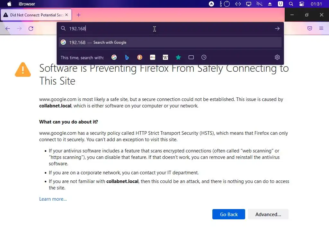Open the Learn more... link
Screen dimensions: 329x247
coord(53,199)
